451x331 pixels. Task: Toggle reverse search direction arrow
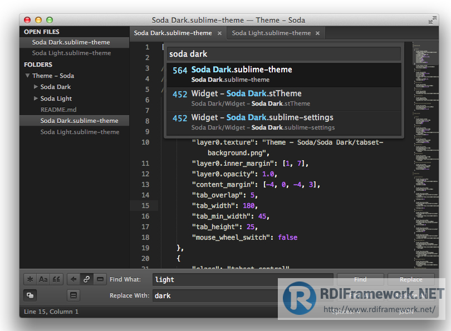pos(73,279)
